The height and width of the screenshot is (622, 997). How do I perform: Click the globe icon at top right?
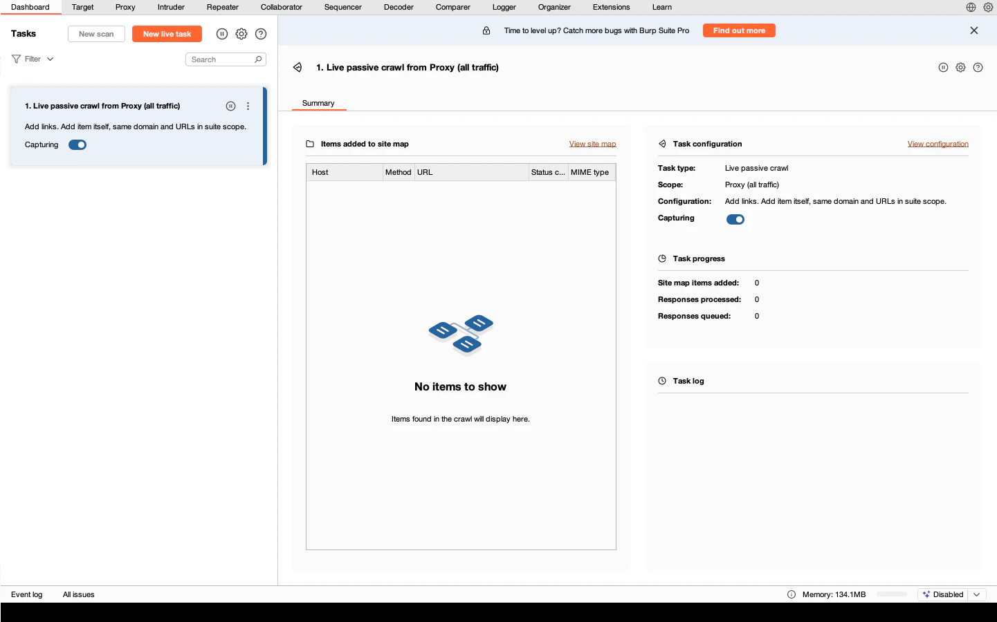pyautogui.click(x=971, y=7)
